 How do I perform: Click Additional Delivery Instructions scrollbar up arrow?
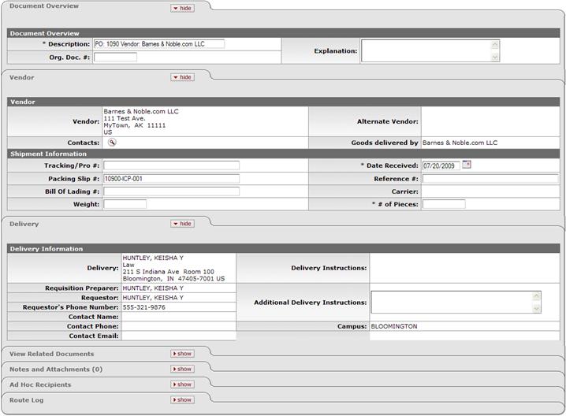coord(536,296)
